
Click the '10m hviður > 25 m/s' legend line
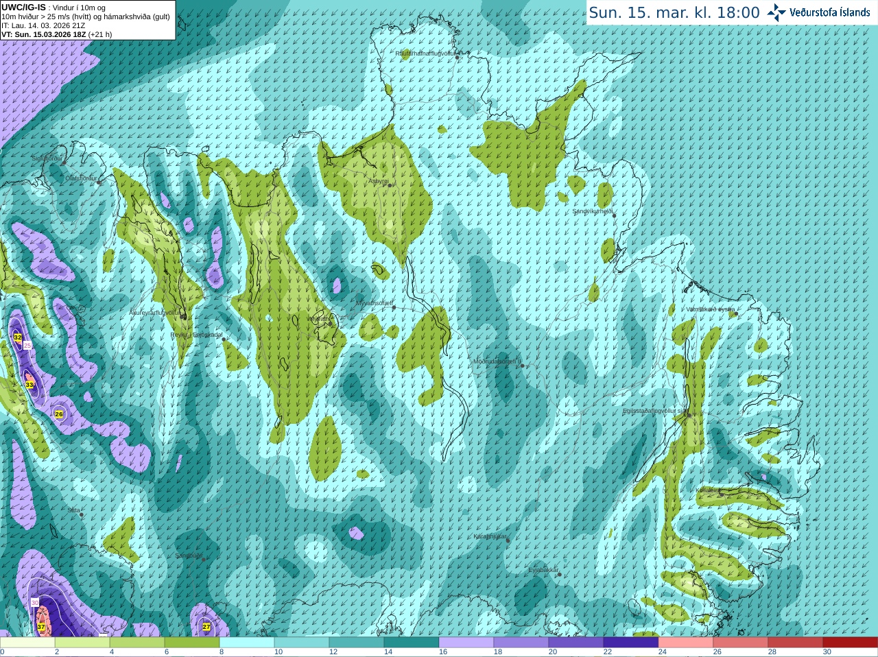point(86,16)
